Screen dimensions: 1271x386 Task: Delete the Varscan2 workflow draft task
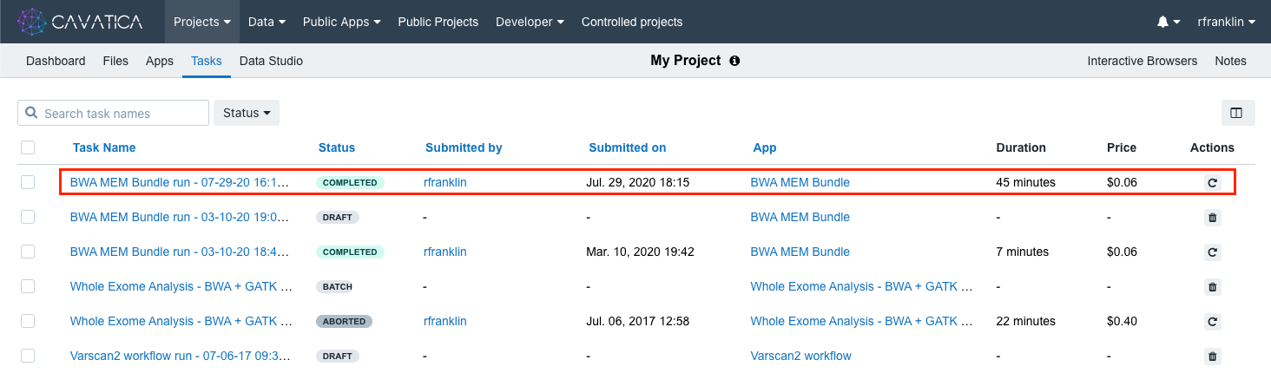click(x=1213, y=357)
